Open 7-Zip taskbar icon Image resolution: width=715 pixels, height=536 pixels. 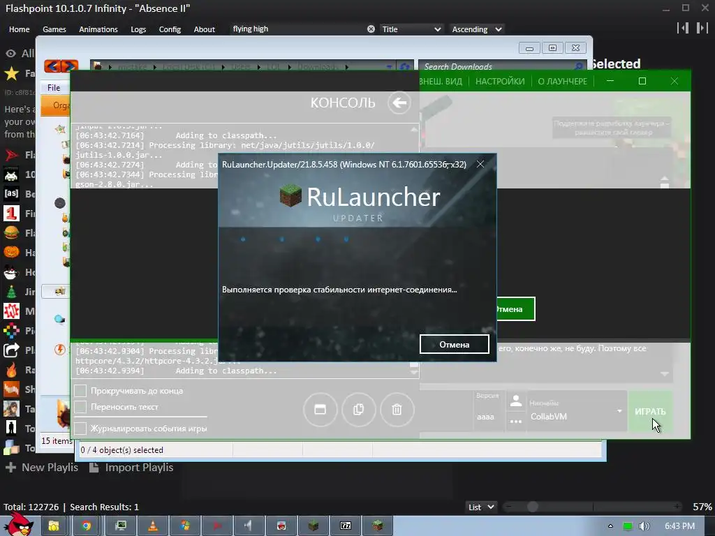346,526
